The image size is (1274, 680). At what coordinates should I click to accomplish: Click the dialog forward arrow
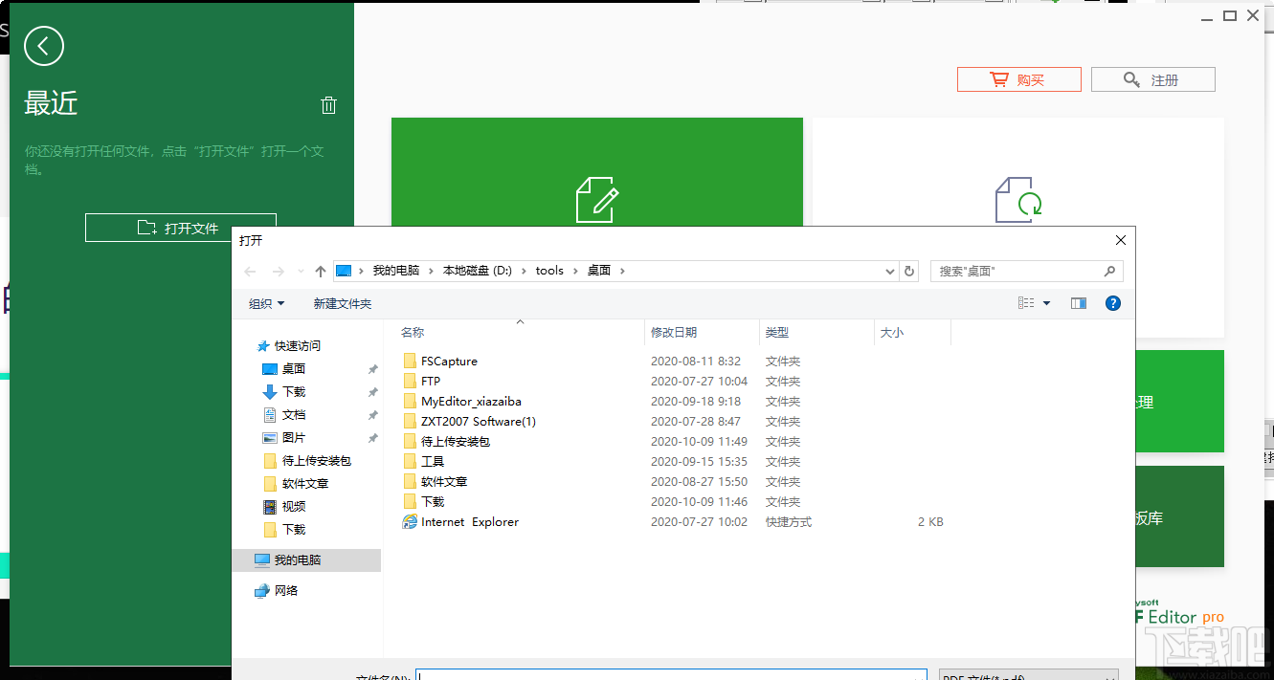click(279, 271)
